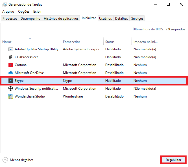This screenshot has height=167, width=188.
Task: Select the Wondershare Studio entry name
Action: (30, 96)
